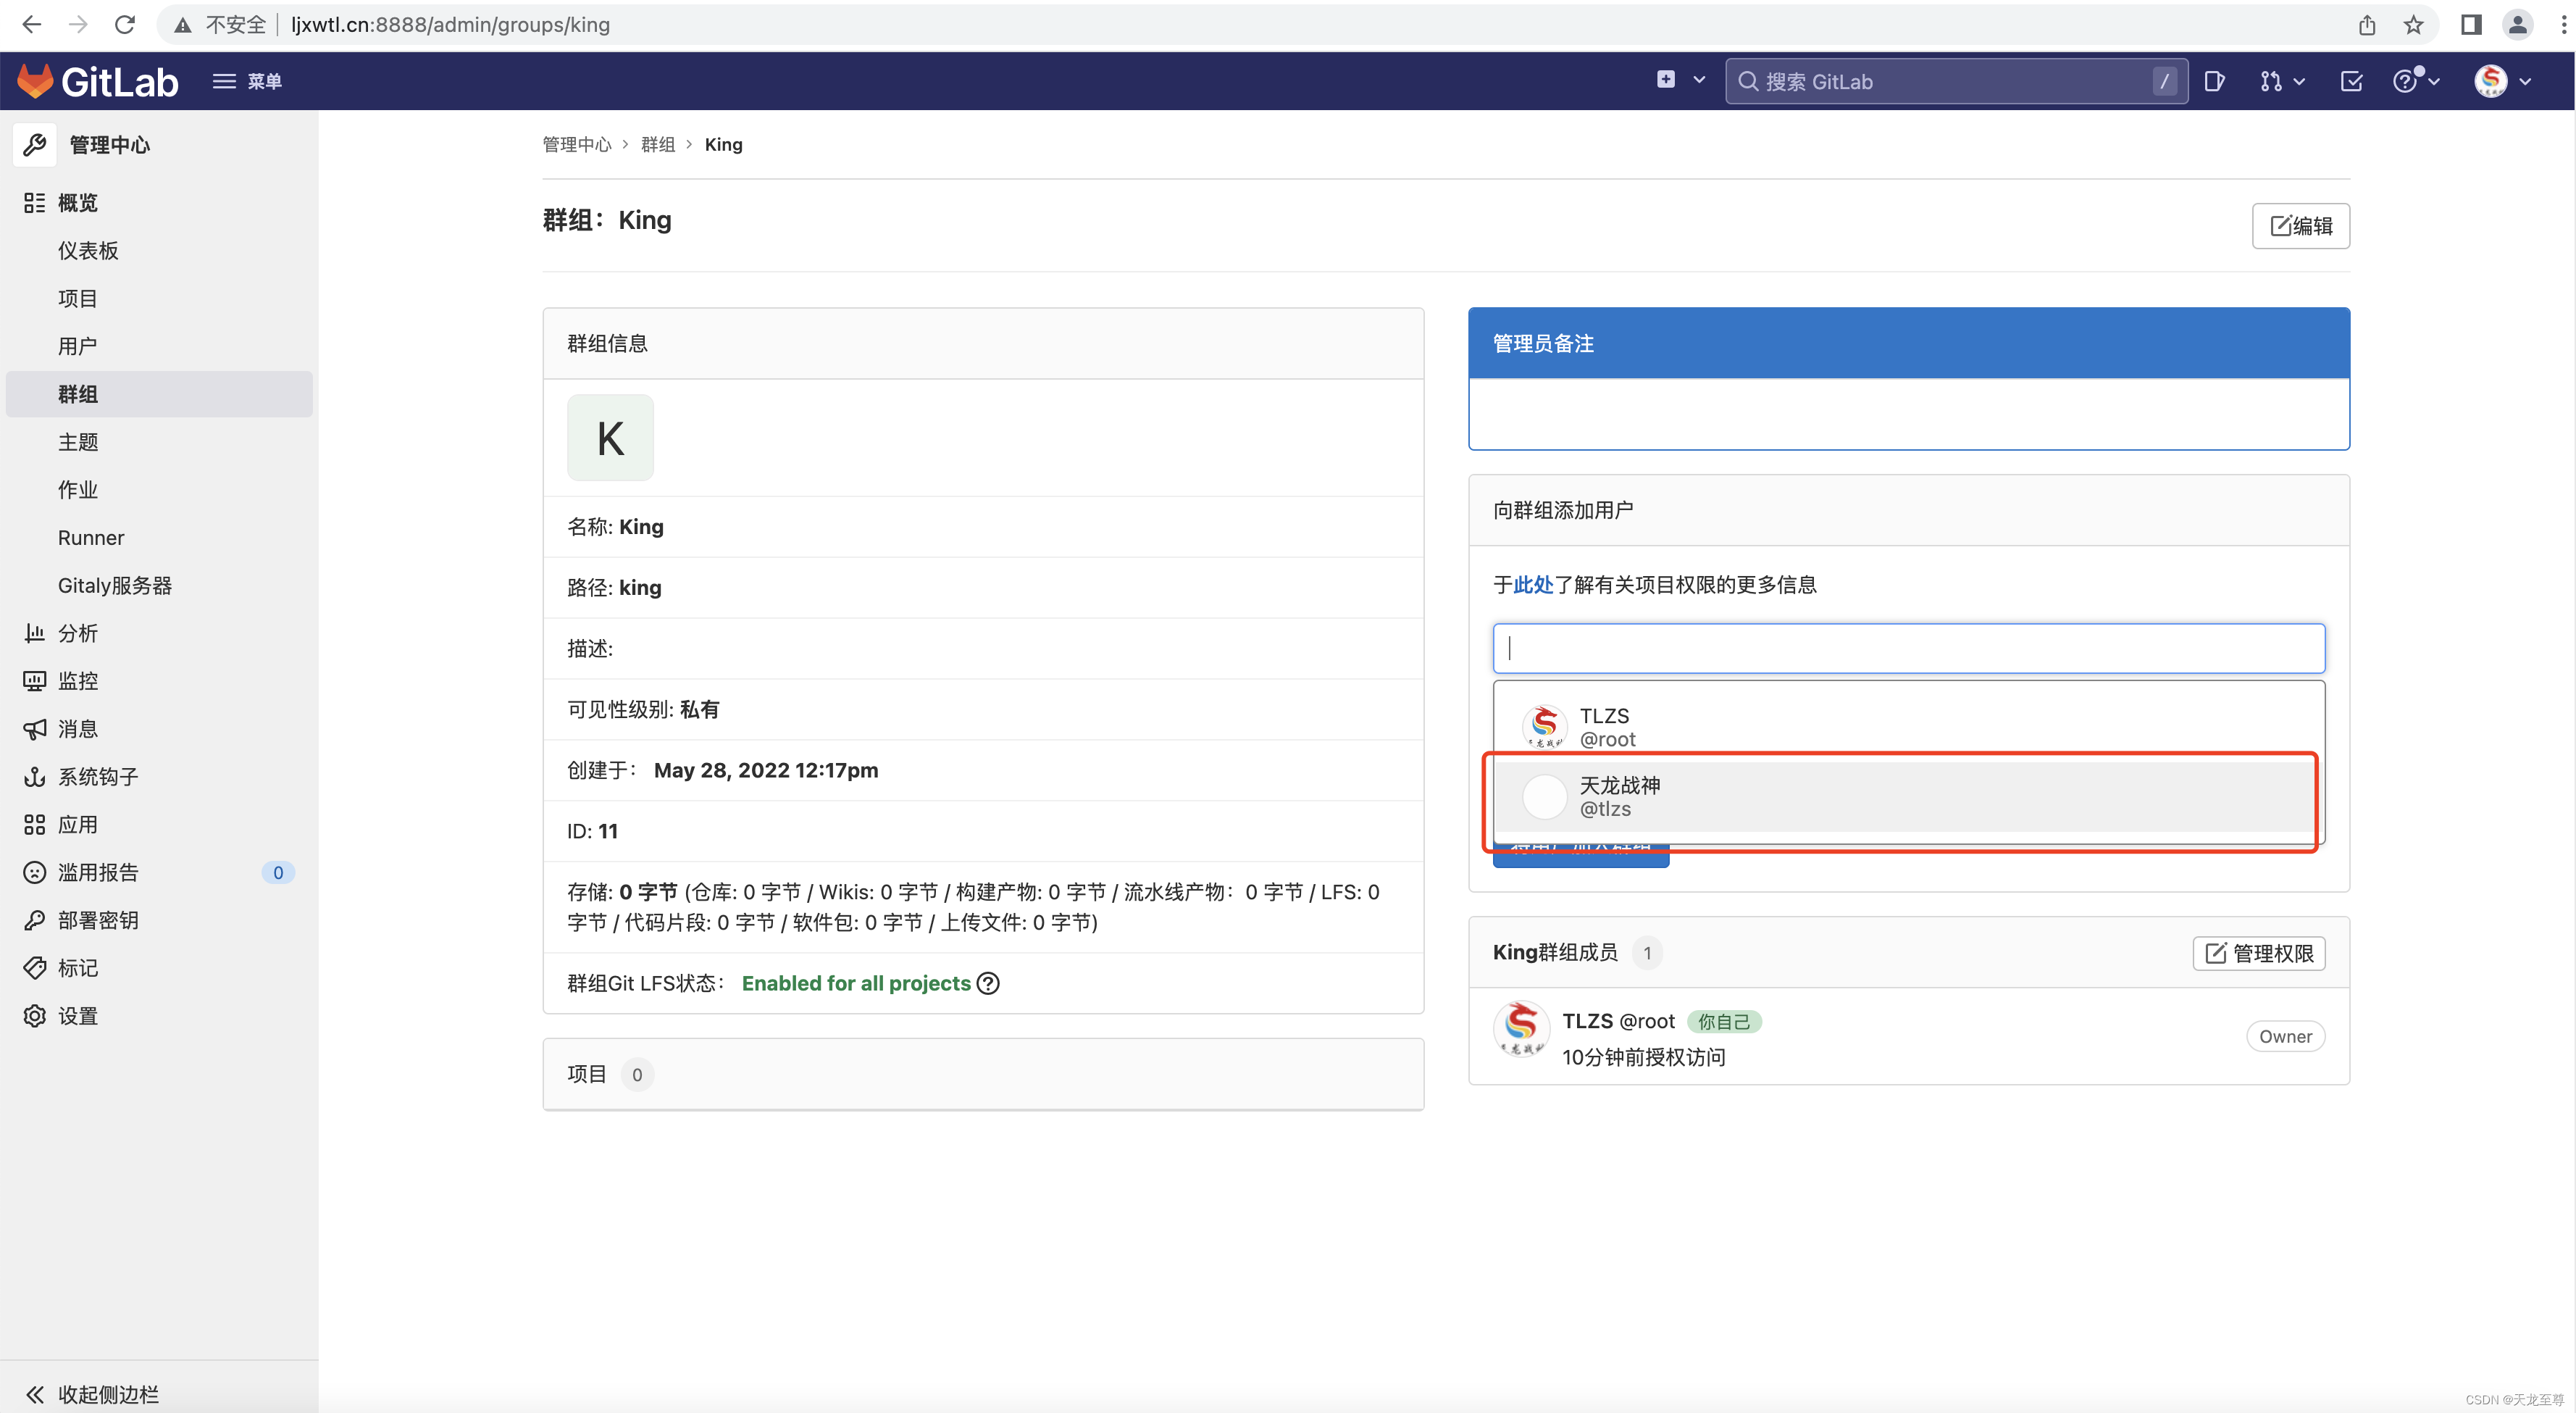2576x1413 pixels.
Task: Select 群组 in the sidebar
Action: (x=159, y=394)
